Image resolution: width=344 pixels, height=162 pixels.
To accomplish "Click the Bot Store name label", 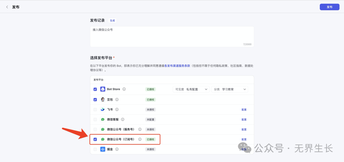I will click(x=113, y=89).
